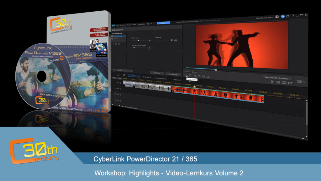Click the blue Produzieren button
The image size is (321, 181).
pyautogui.click(x=164, y=23)
